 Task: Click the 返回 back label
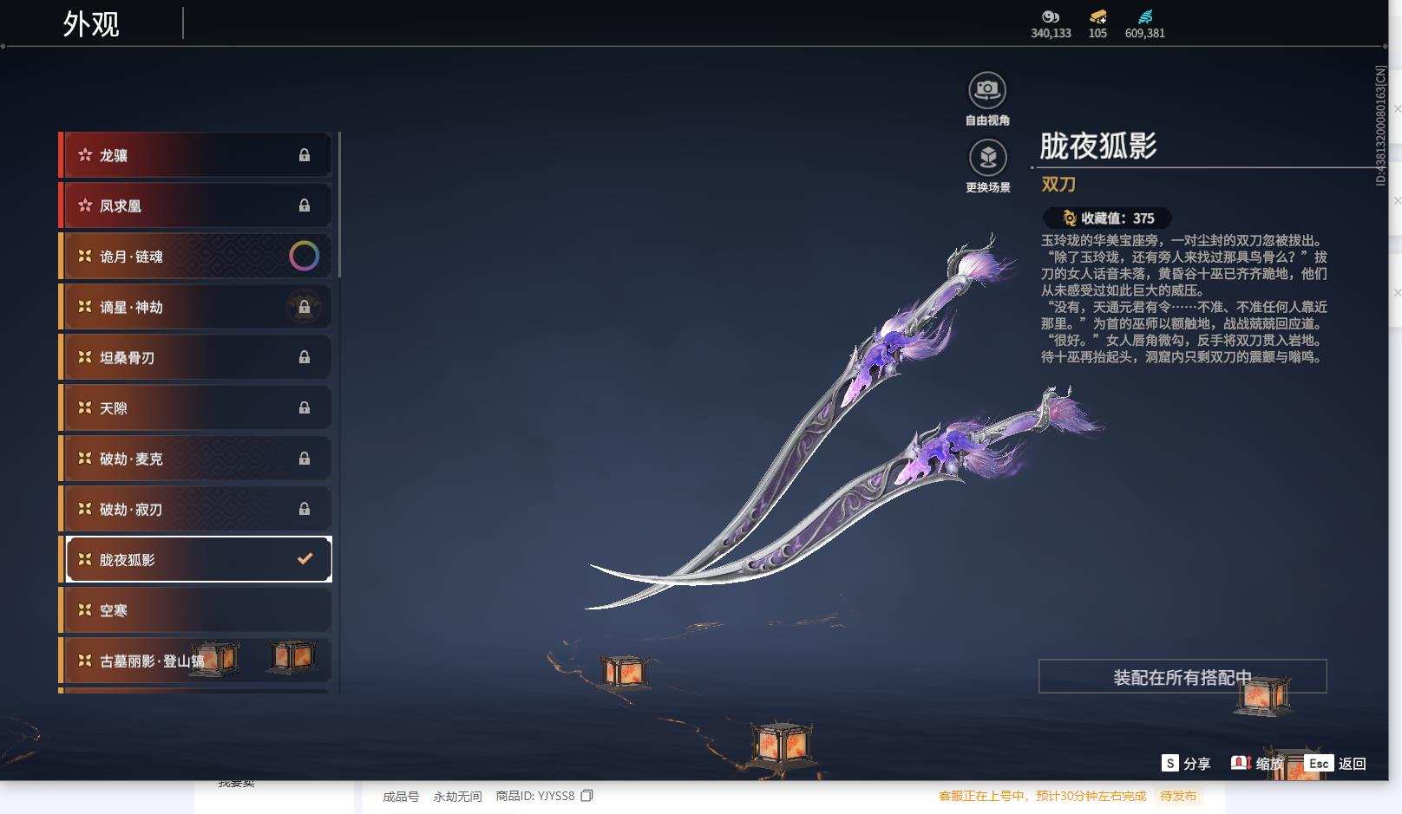1353,764
